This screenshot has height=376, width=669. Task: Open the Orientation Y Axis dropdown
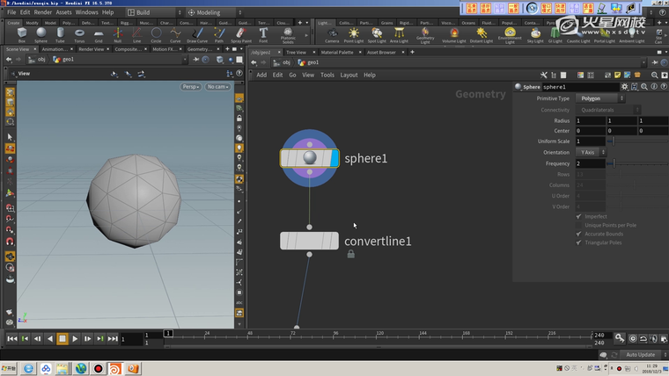592,152
